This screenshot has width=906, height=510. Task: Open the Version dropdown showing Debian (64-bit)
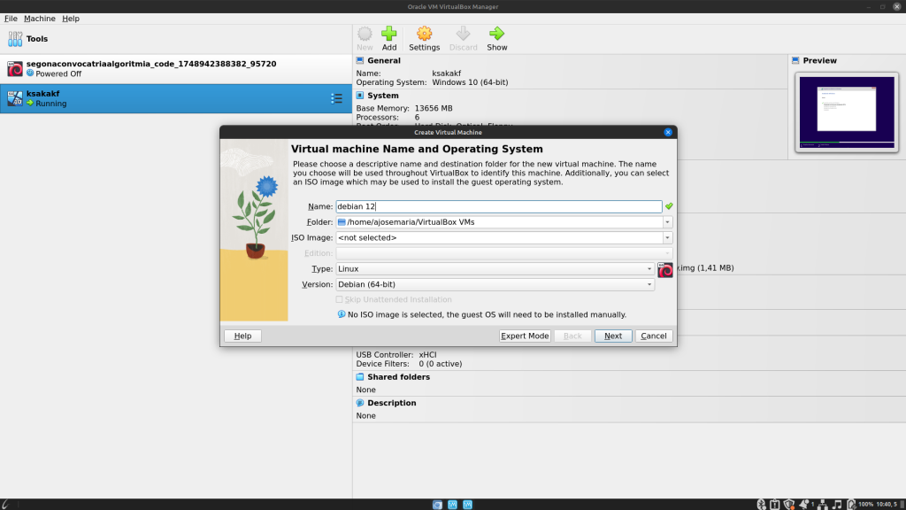495,284
